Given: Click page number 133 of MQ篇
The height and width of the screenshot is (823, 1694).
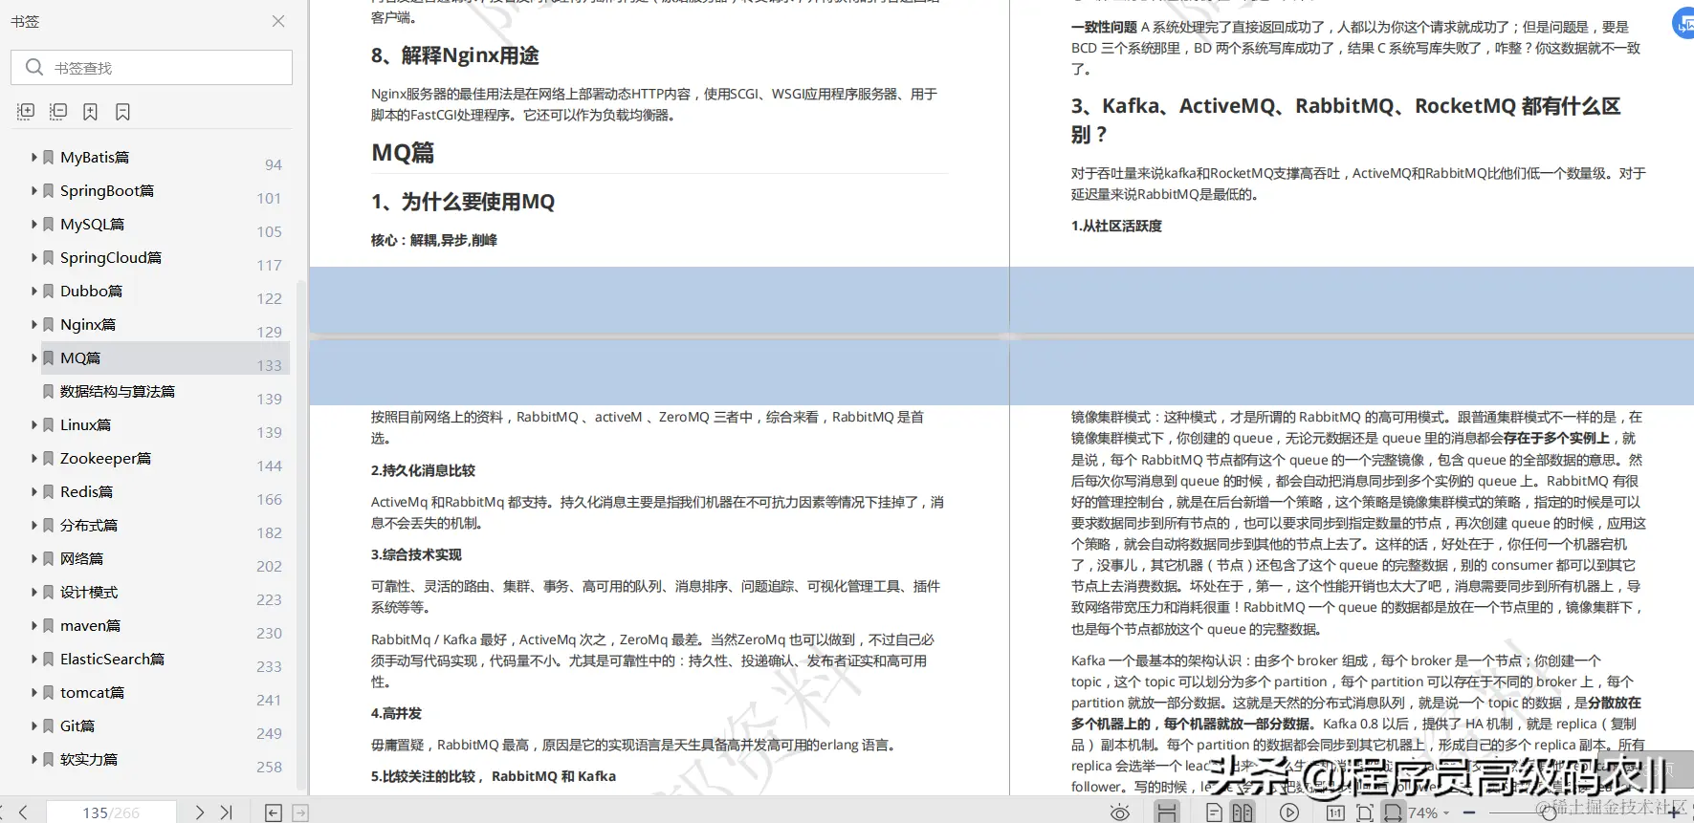Looking at the screenshot, I should pos(270,365).
